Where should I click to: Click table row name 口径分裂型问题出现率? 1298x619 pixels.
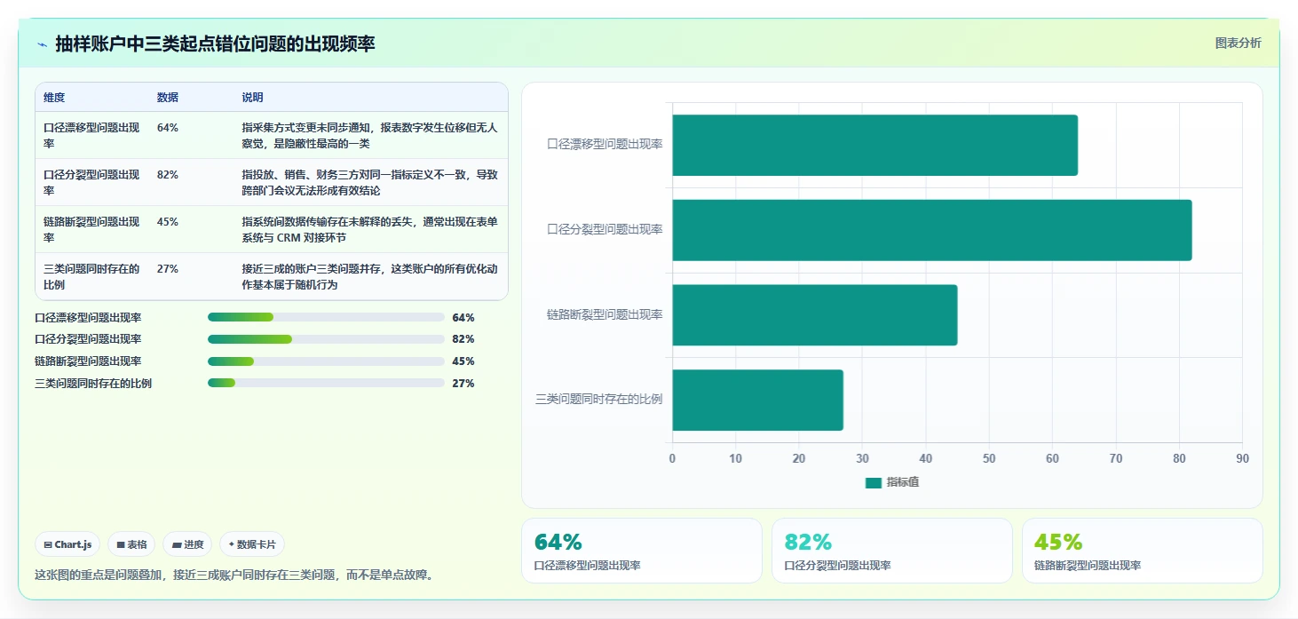91,182
